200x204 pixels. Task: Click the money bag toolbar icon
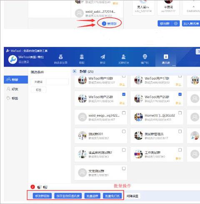61,57
